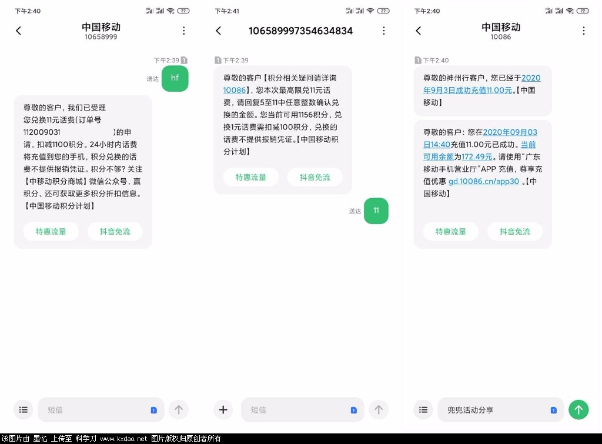Tap the 中国移动 10086 conversation title
This screenshot has width=602, height=444.
(x=501, y=31)
